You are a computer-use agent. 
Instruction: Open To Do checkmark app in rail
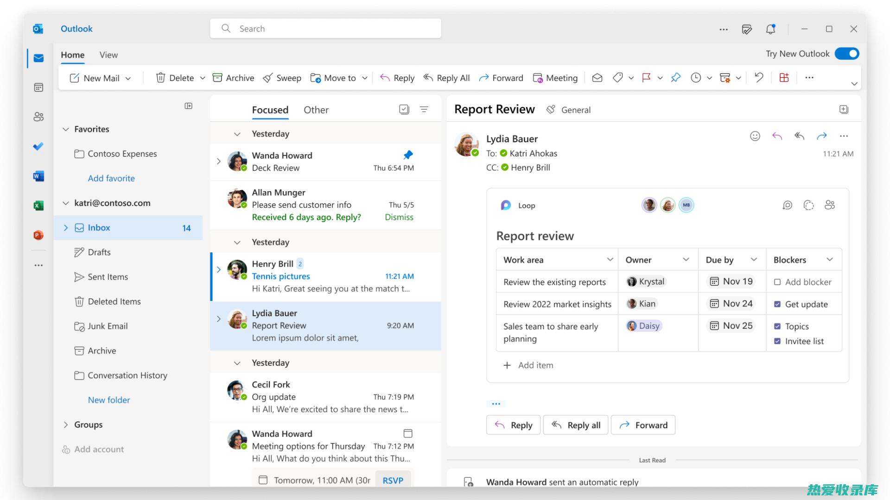[x=38, y=146]
